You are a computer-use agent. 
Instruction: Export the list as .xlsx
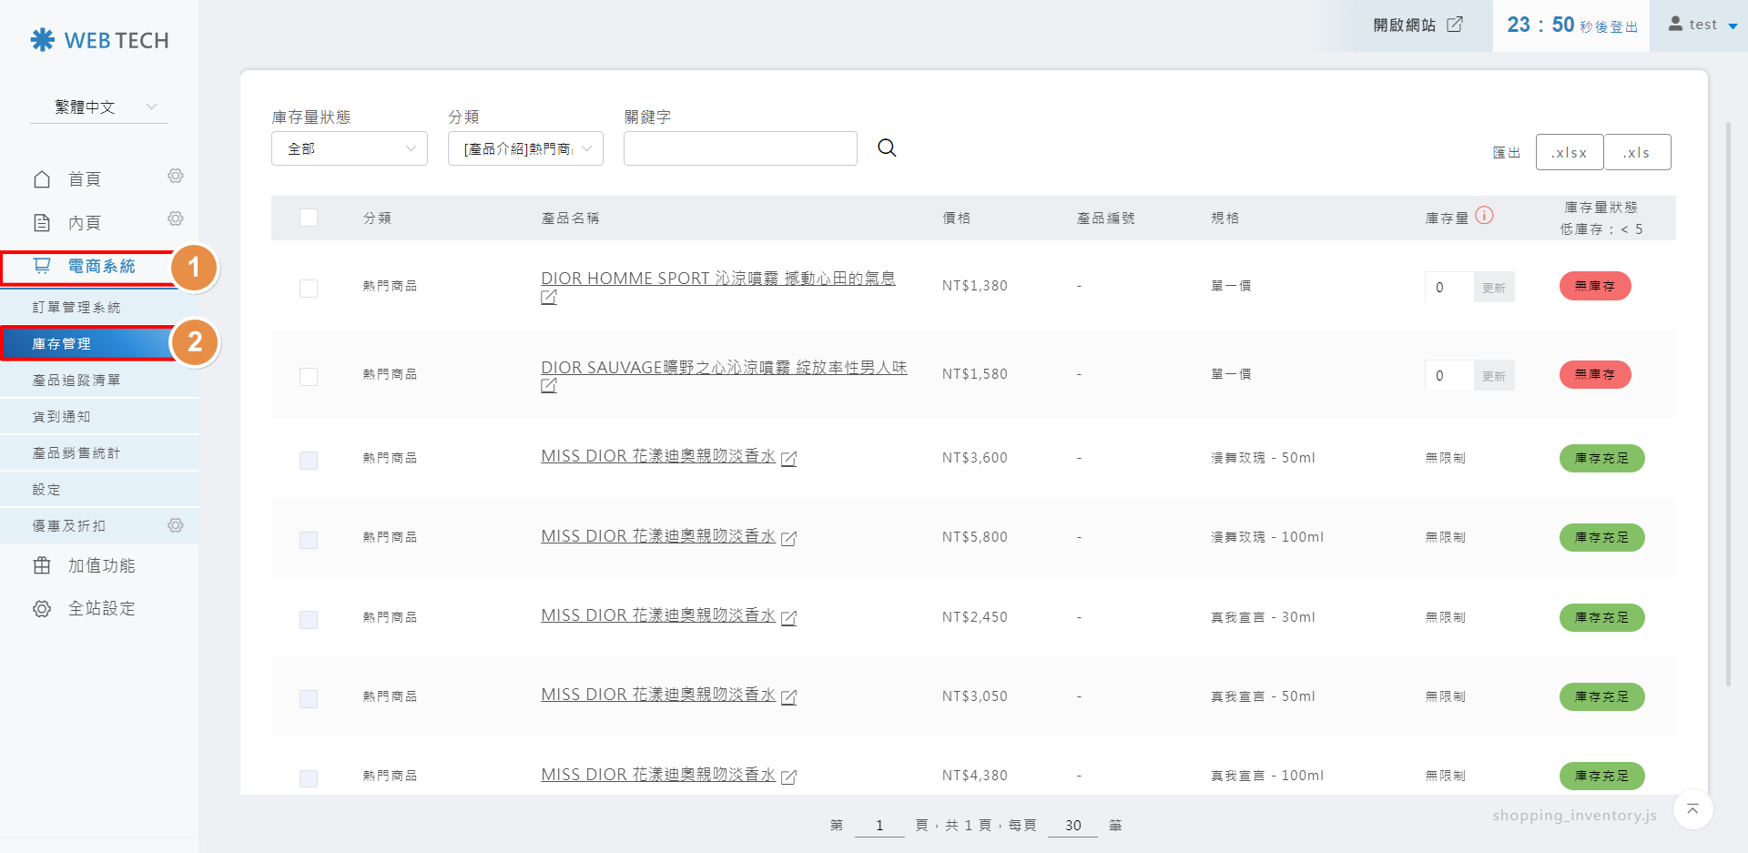pyautogui.click(x=1569, y=152)
